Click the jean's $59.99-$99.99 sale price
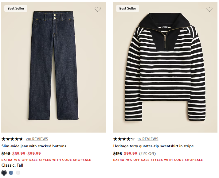Image resolution: width=219 pixels, height=178 pixels. coord(26,153)
